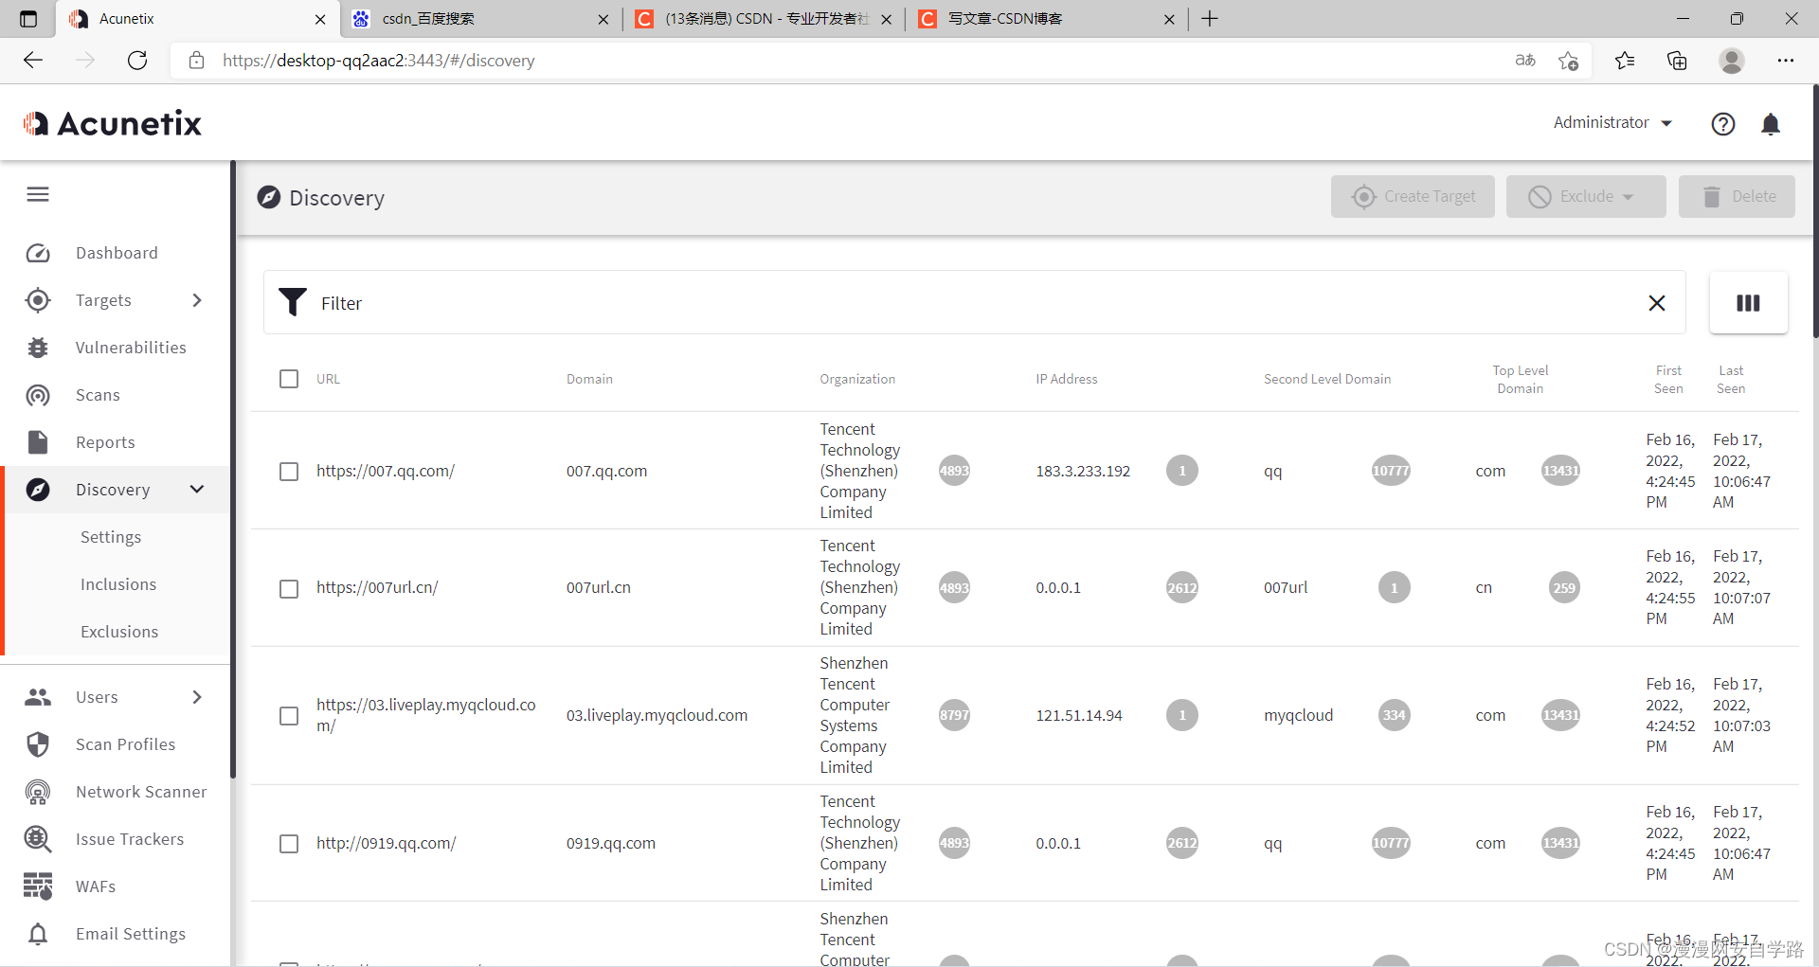Click the Scans radar icon
This screenshot has width=1819, height=967.
tap(38, 395)
